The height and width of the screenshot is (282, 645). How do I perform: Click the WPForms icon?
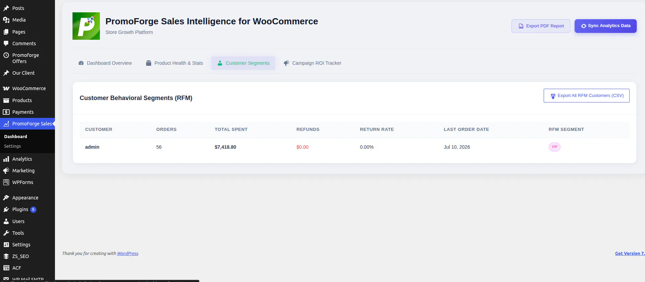click(x=6, y=182)
